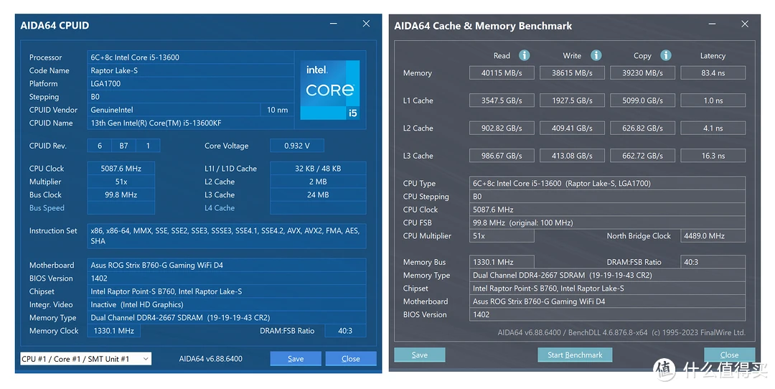This screenshot has width=775, height=389.
Task: Open the CPU #1 / Core #1 dropdown
Action: [85, 359]
